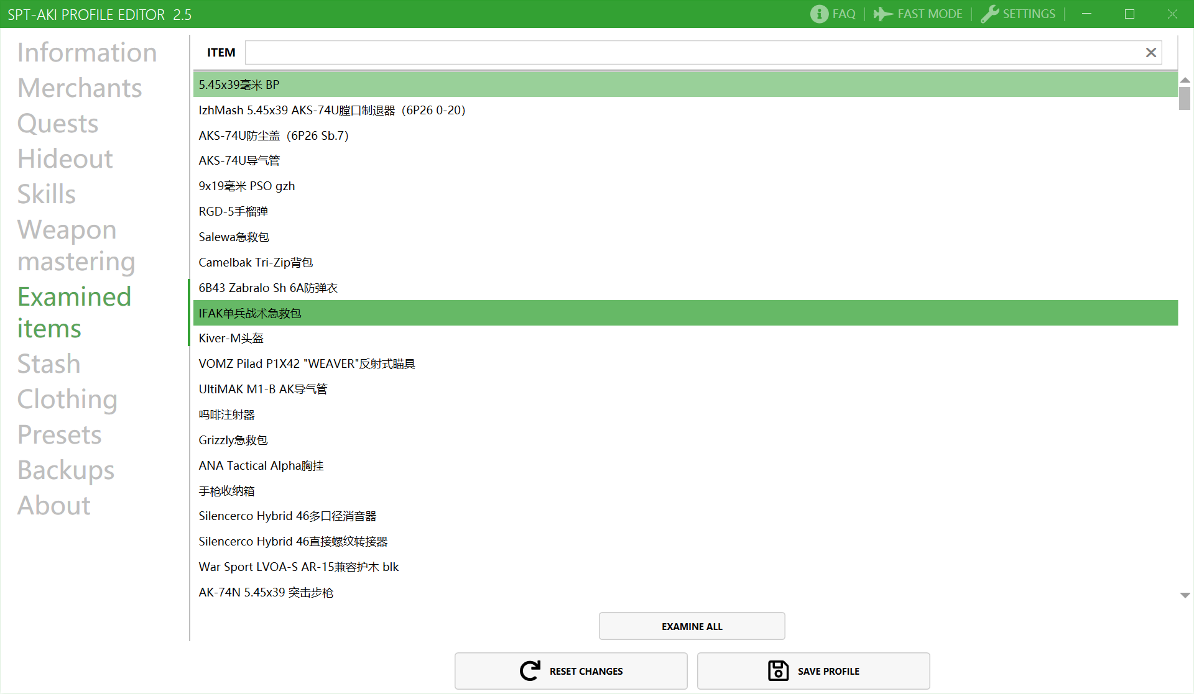Clear the item search with the X icon
The height and width of the screenshot is (694, 1194).
1151,53
